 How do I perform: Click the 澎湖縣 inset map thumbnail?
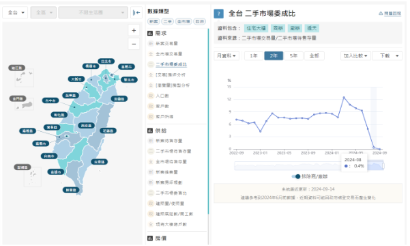pyautogui.click(x=33, y=176)
